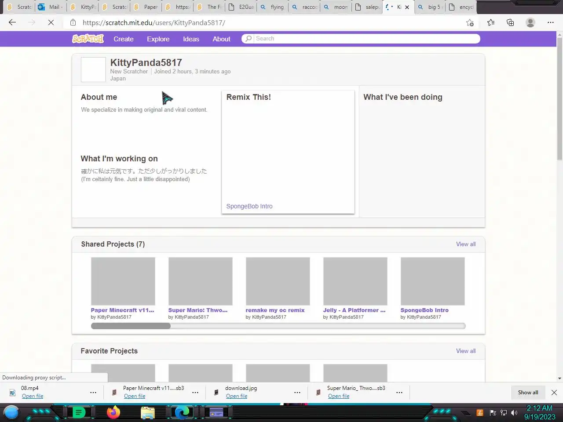
Task: Click the 'Japan' location text
Action: pos(118,78)
